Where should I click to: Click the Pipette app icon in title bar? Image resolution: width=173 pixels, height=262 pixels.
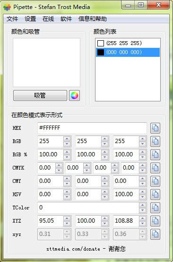(7, 7)
